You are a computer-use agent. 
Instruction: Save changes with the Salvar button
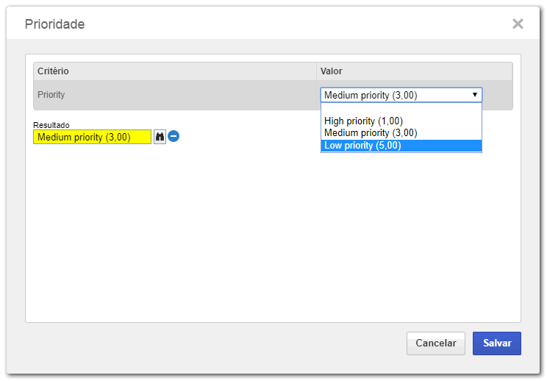(x=497, y=343)
